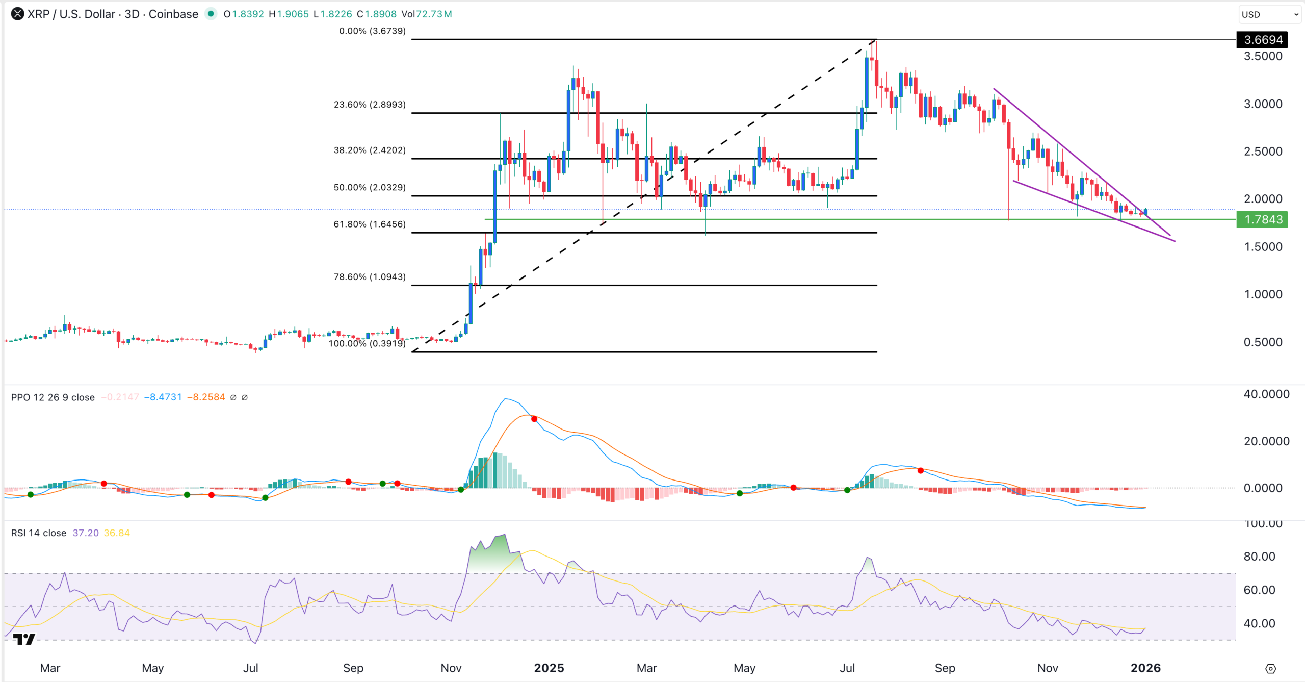The width and height of the screenshot is (1305, 682).
Task: Click the XRP / U.S. Dollar symbol title
Action: 113,14
